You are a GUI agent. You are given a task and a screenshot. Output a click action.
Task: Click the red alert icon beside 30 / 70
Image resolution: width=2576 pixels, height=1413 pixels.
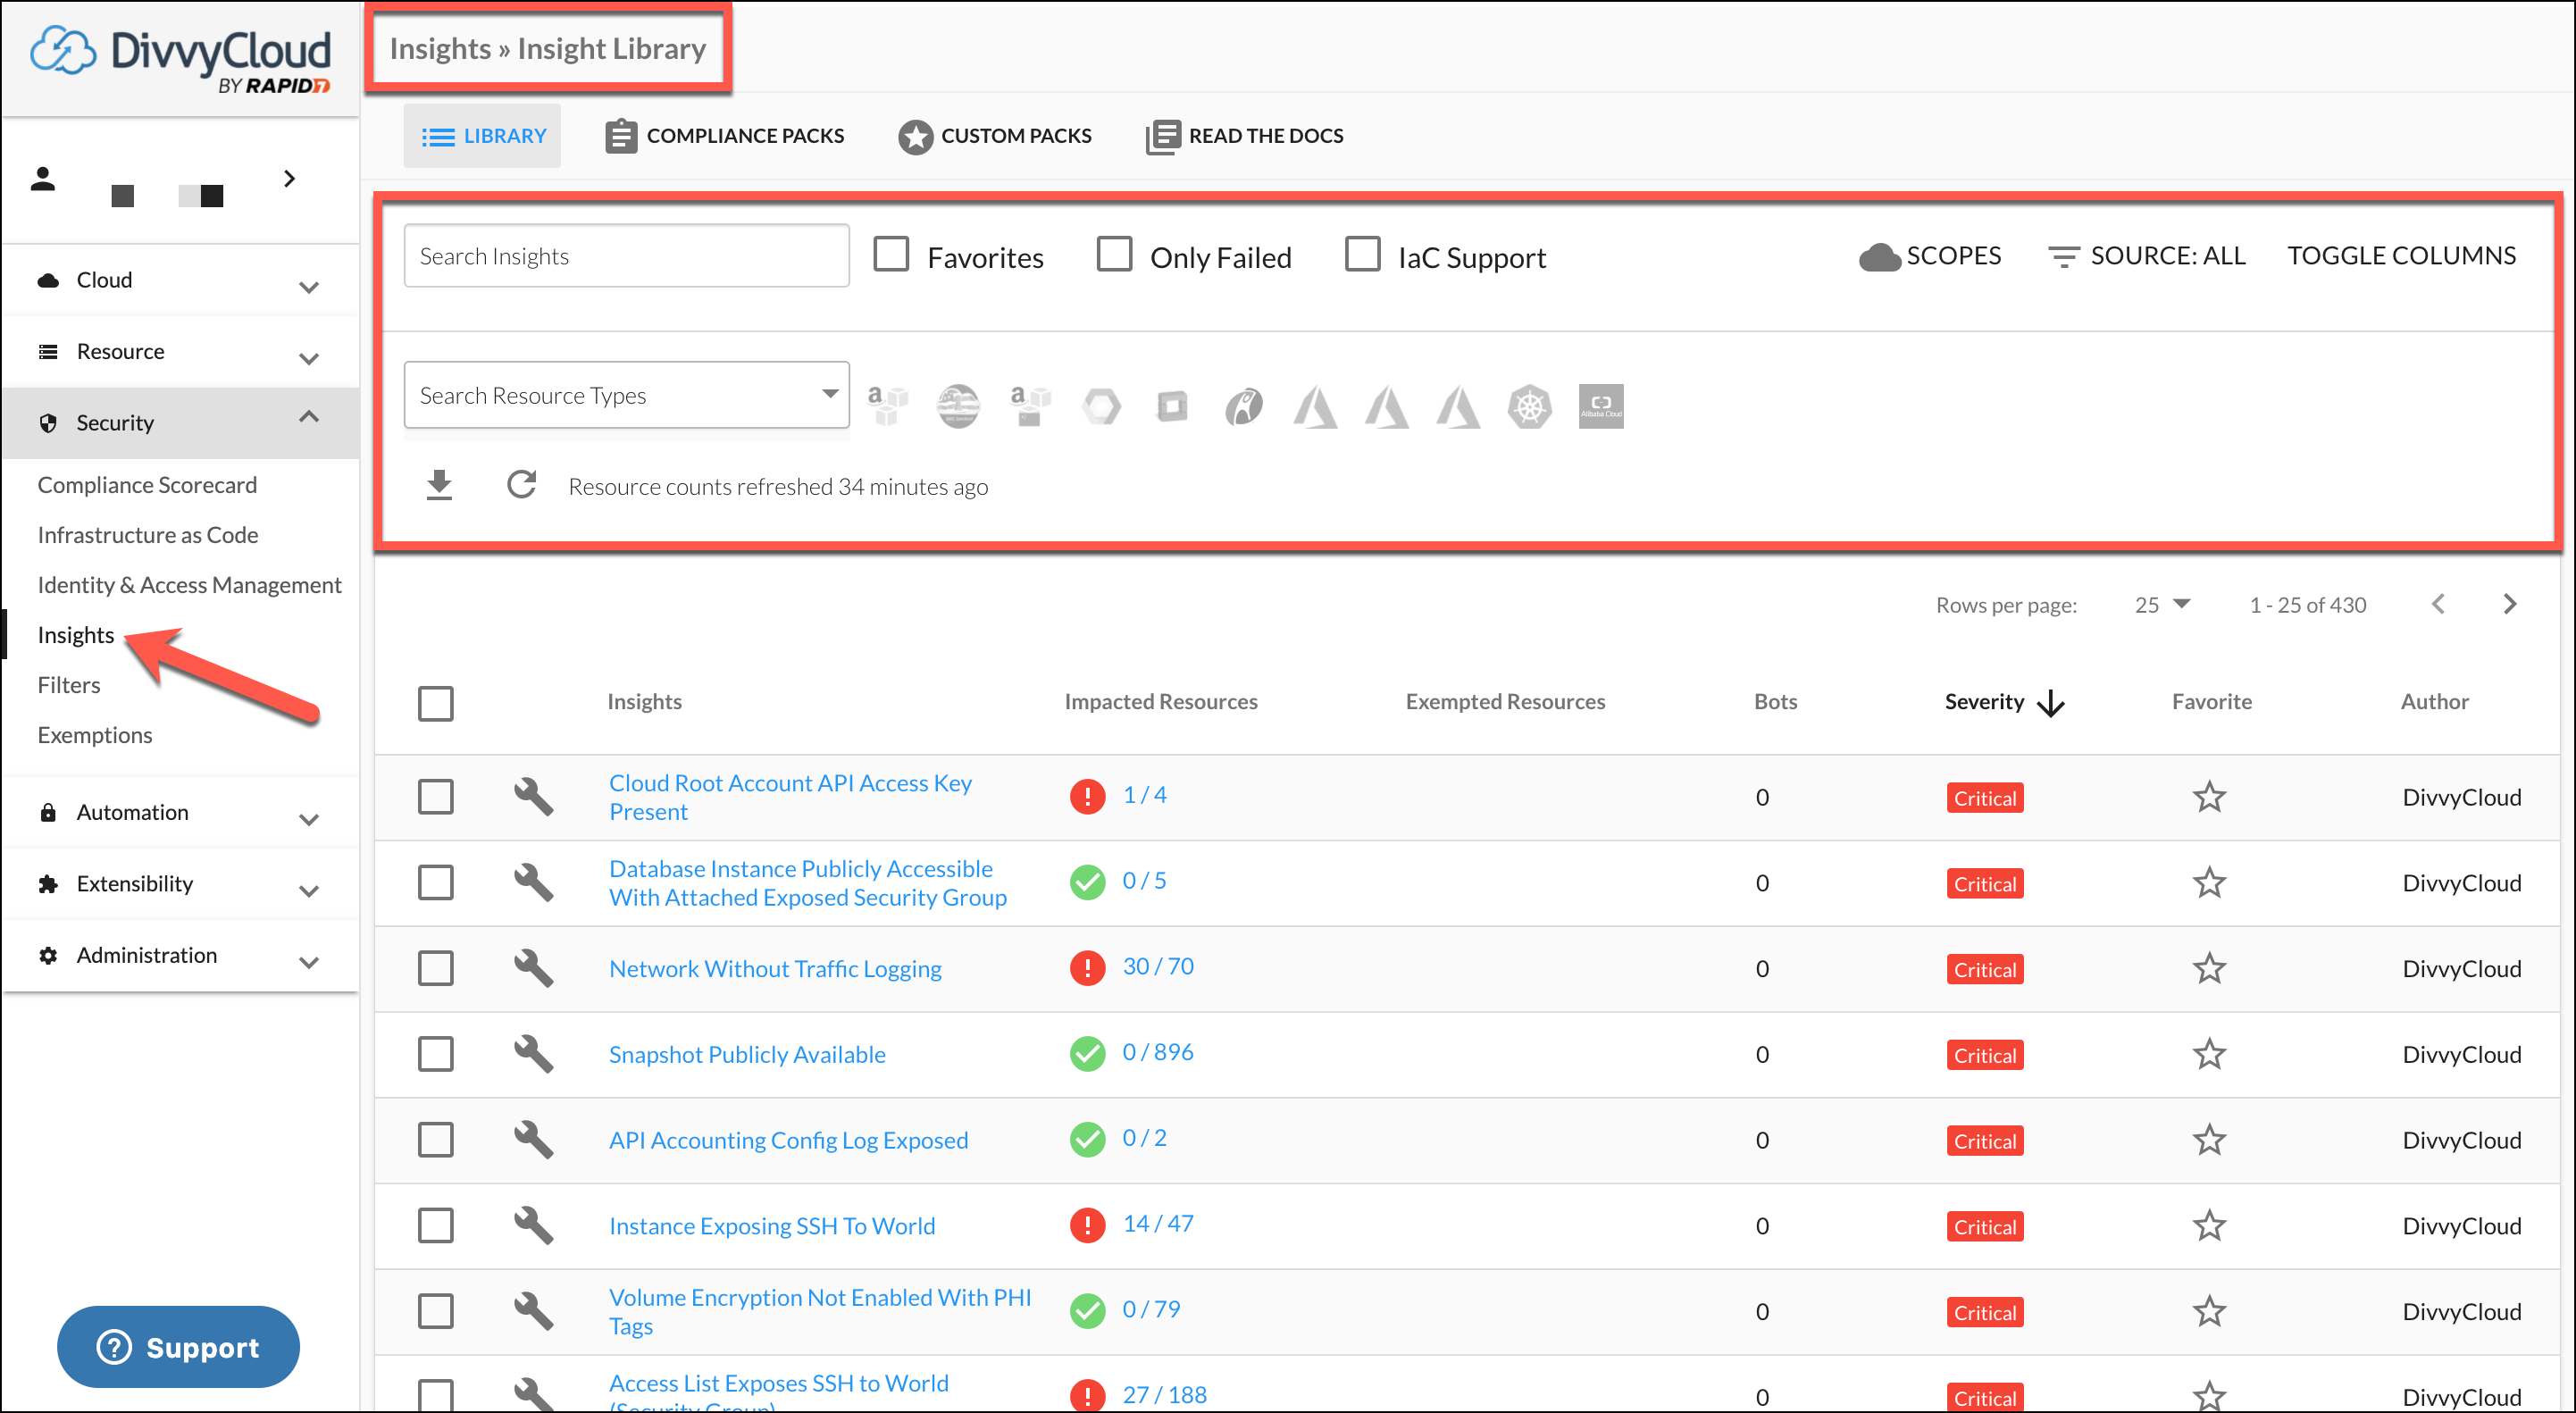point(1087,968)
